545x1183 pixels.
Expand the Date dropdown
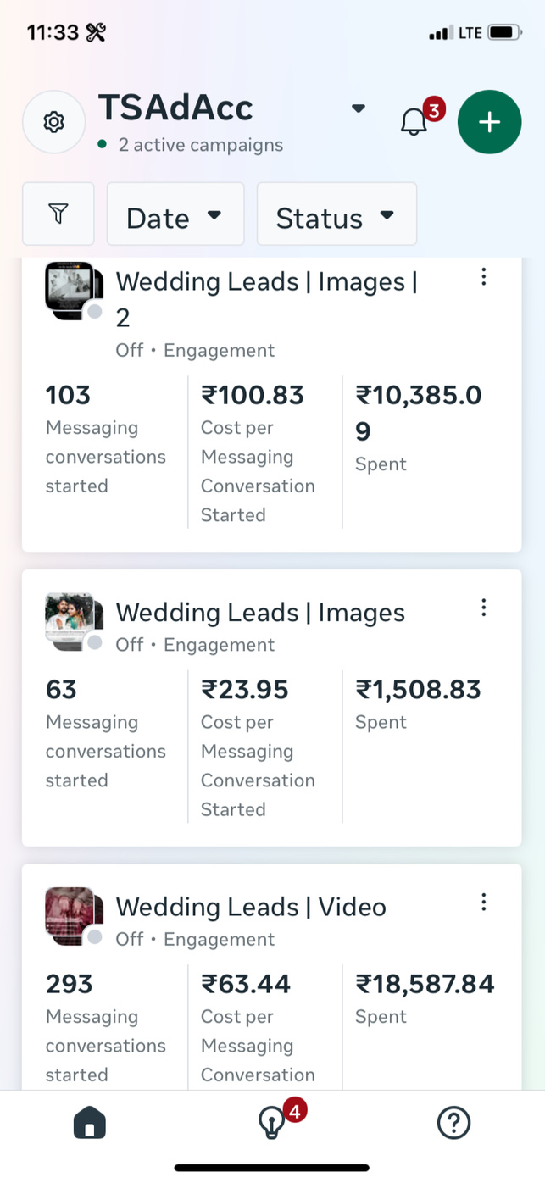point(175,214)
